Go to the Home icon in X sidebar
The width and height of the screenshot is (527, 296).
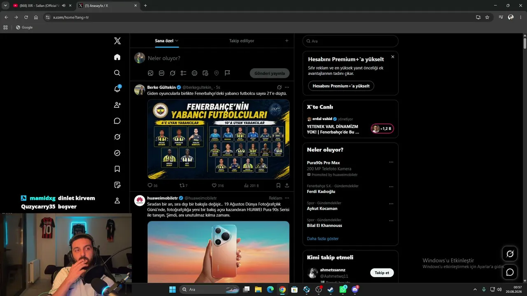[117, 57]
